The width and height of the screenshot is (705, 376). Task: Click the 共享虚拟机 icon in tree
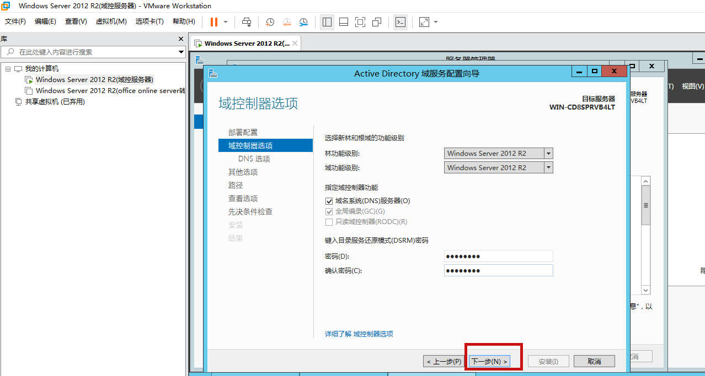tap(18, 102)
